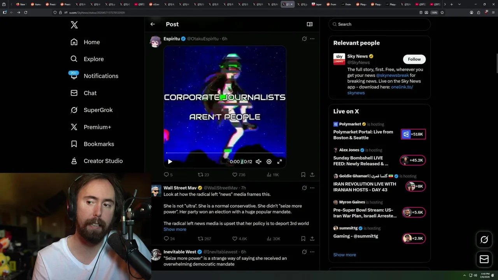Viewport: 498px width, 280px height.
Task: Open Explore in sidebar
Action: (87, 59)
